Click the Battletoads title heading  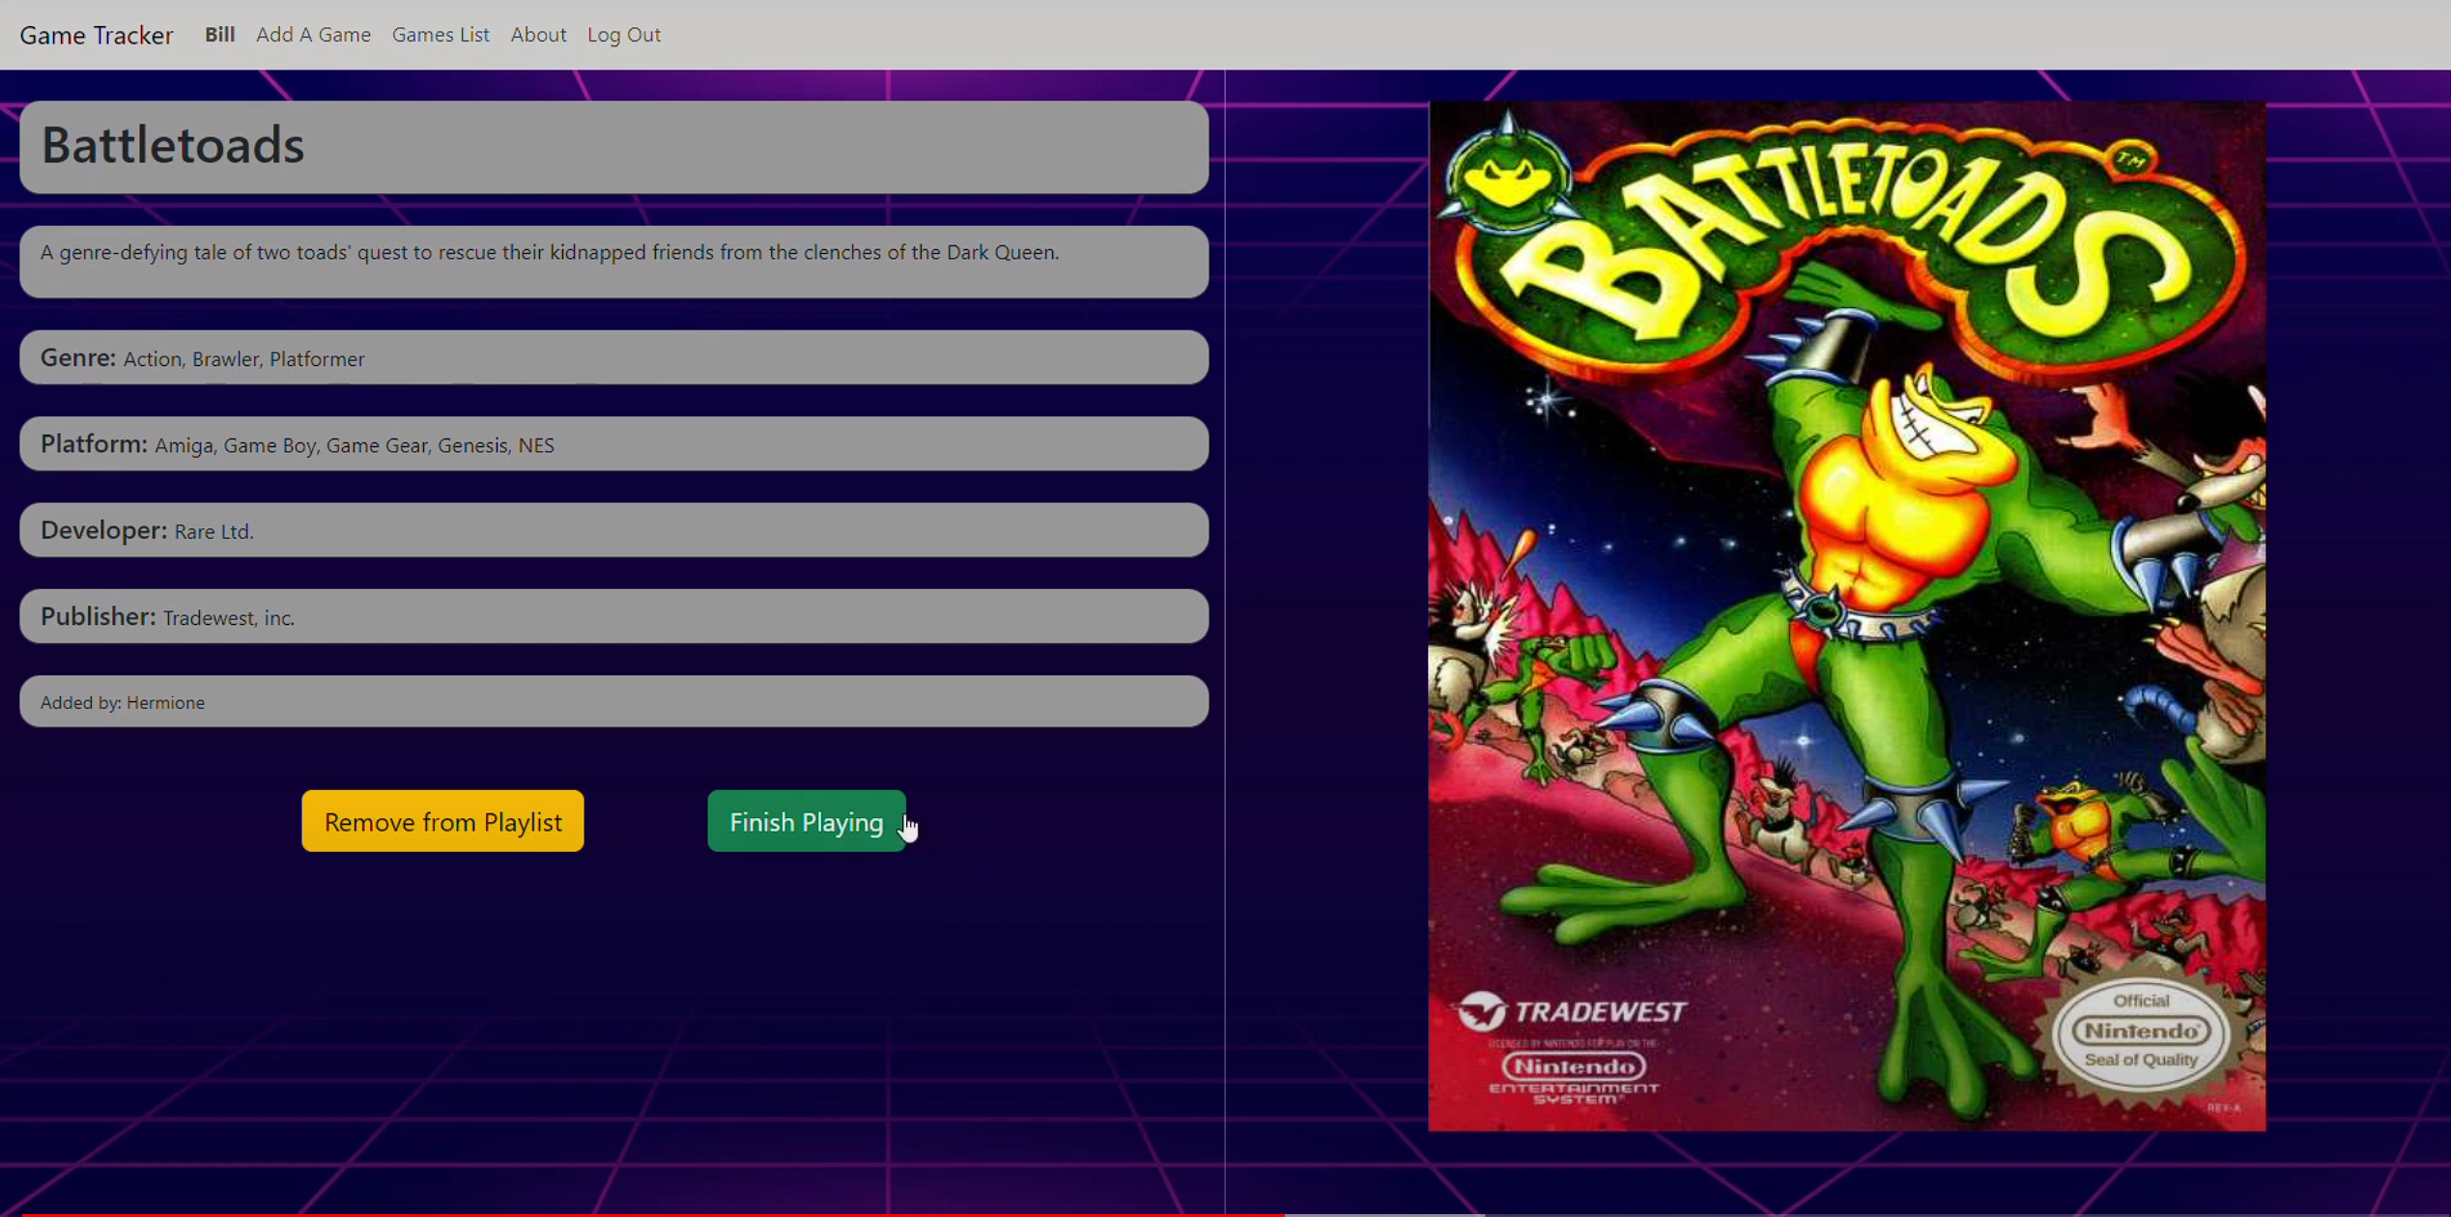173,145
